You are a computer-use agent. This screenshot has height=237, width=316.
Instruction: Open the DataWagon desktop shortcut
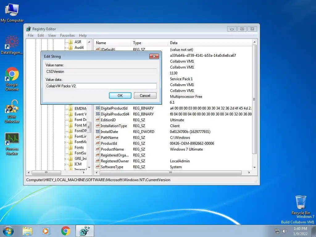(x=12, y=44)
